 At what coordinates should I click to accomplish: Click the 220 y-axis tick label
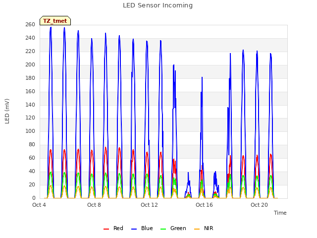(x=30, y=51)
